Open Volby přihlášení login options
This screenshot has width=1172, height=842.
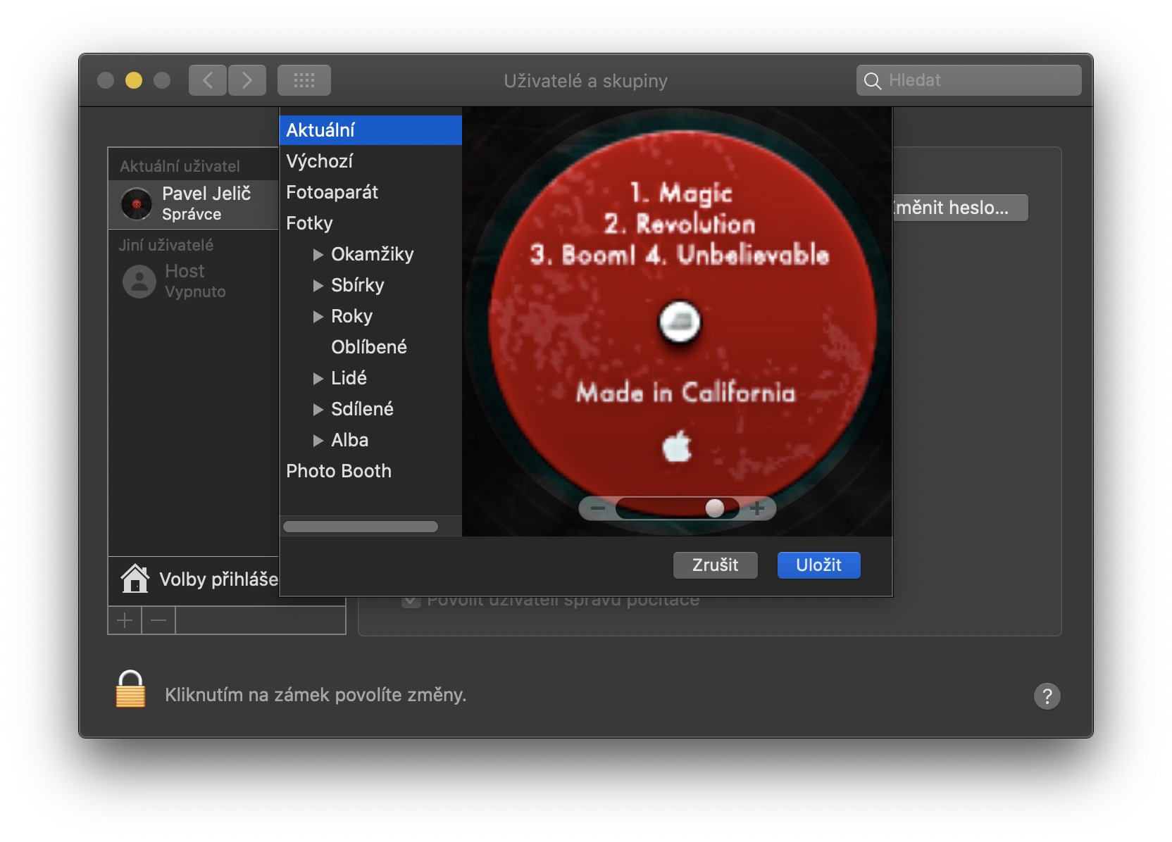point(193,579)
